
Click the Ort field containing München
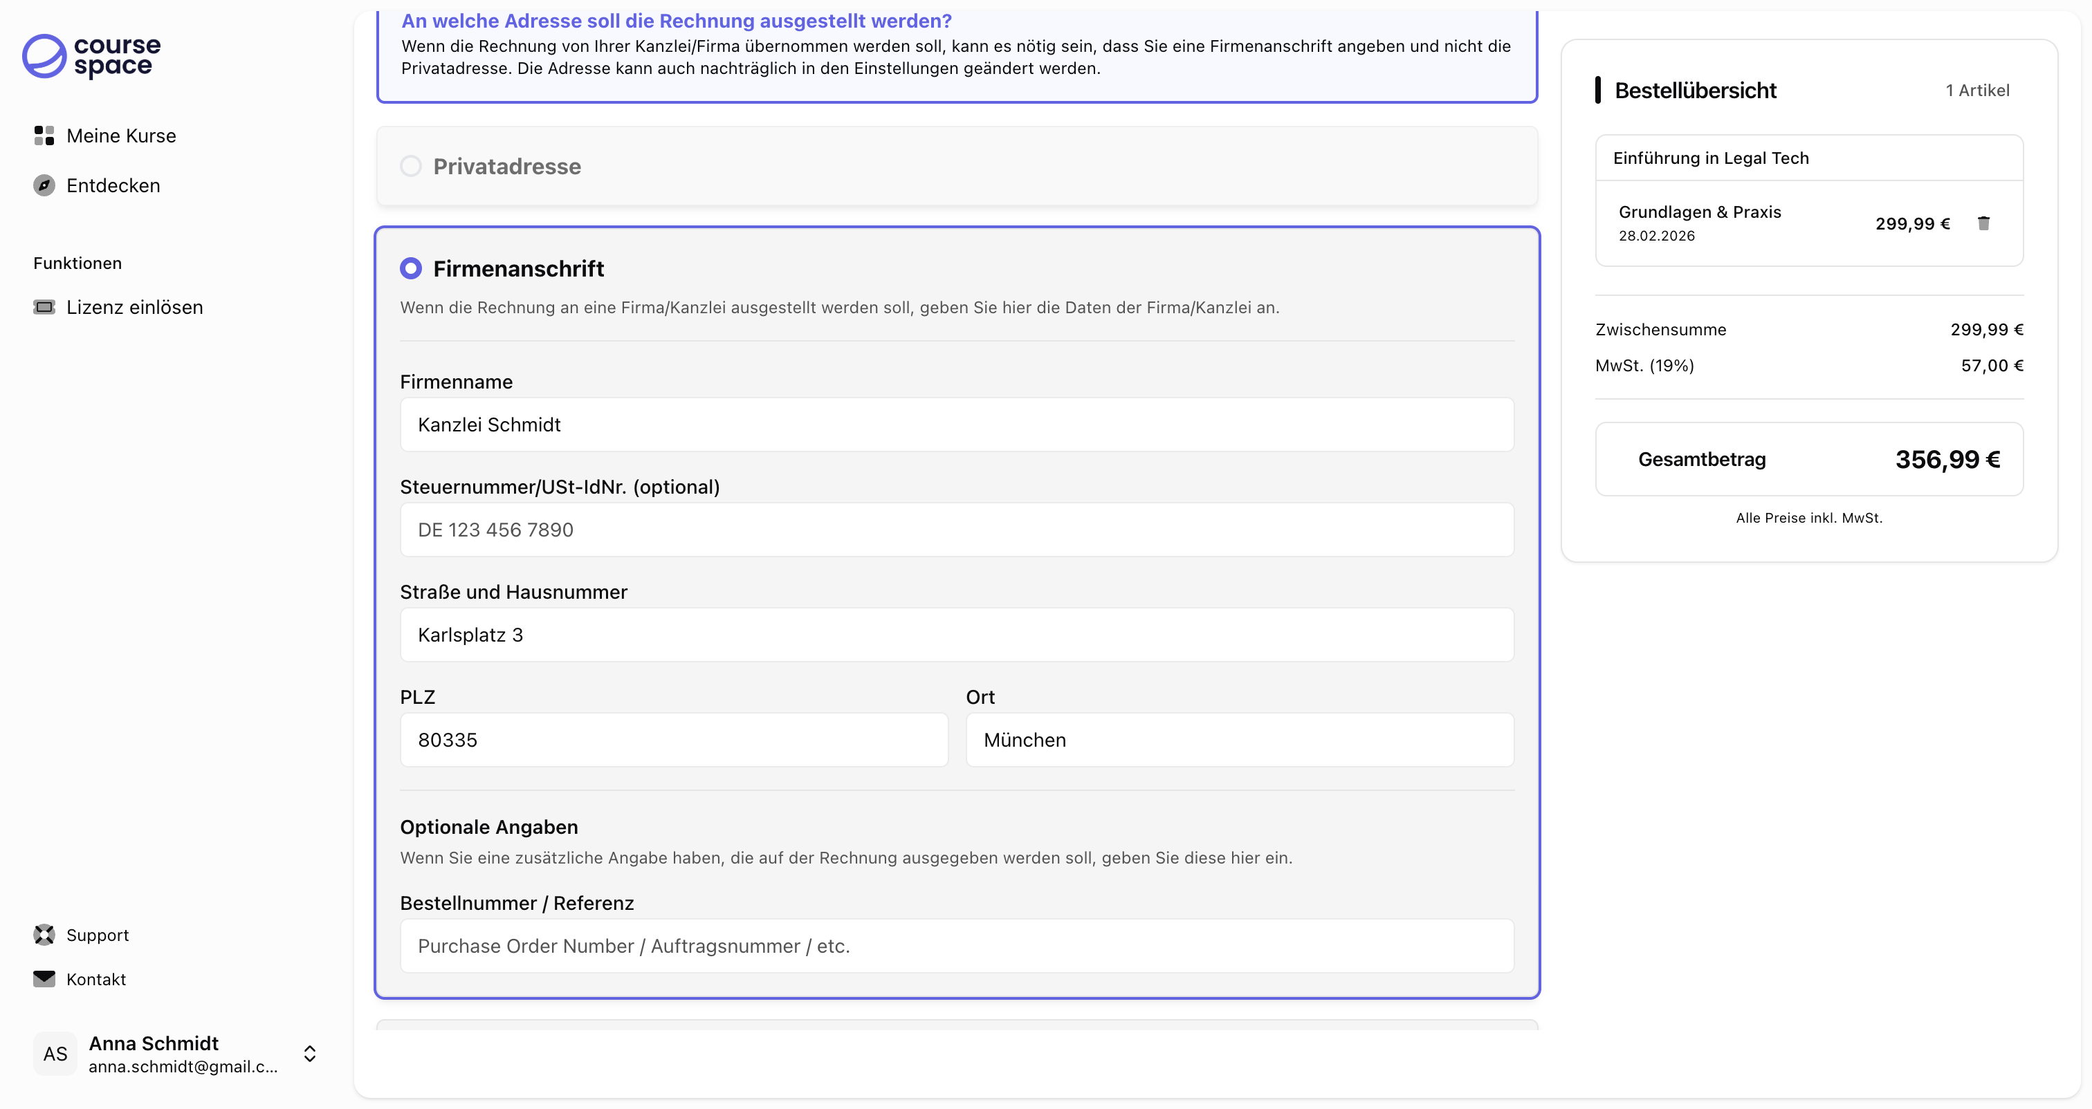point(1238,740)
